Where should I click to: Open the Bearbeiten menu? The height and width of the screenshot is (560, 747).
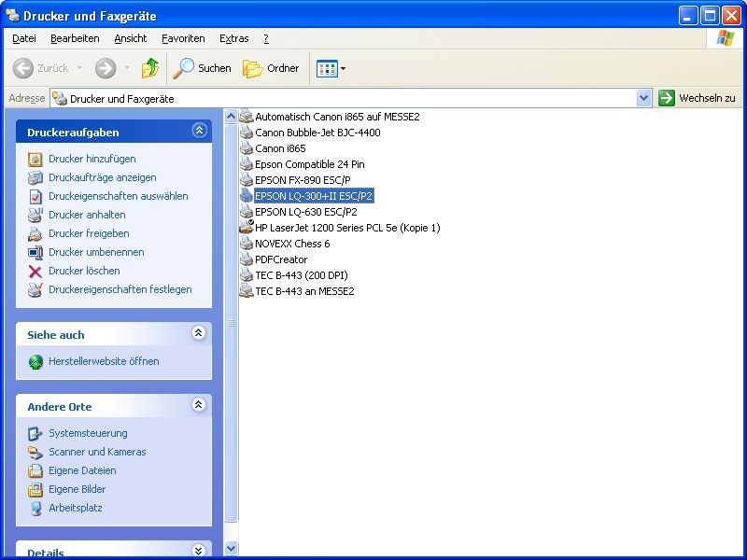click(x=75, y=38)
